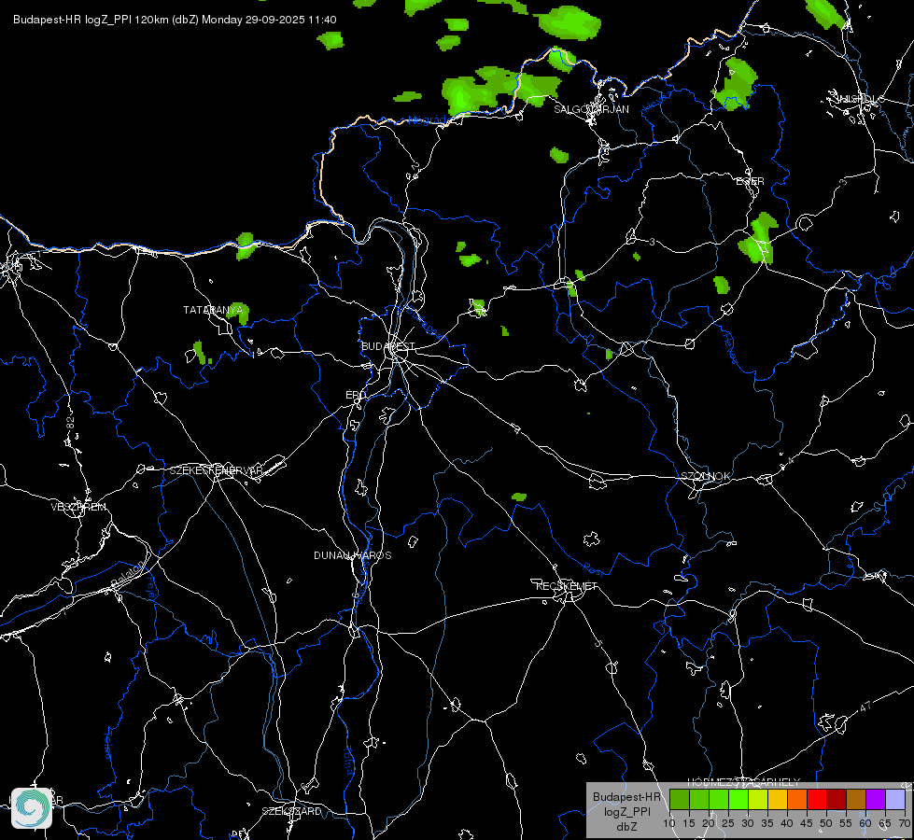Image resolution: width=914 pixels, height=840 pixels.
Task: Click the blue Pest county label
Action: tap(595, 569)
